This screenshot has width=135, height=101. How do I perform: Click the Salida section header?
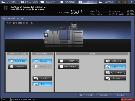pos(92,54)
